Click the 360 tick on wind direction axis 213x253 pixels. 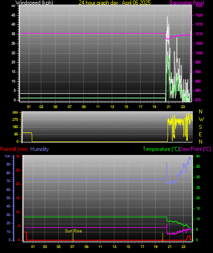(15, 113)
